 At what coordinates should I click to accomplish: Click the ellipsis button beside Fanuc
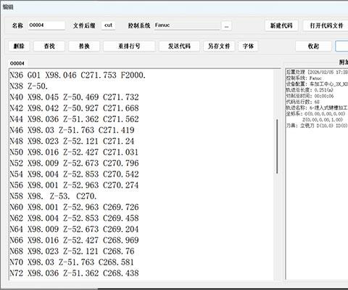coord(226,25)
